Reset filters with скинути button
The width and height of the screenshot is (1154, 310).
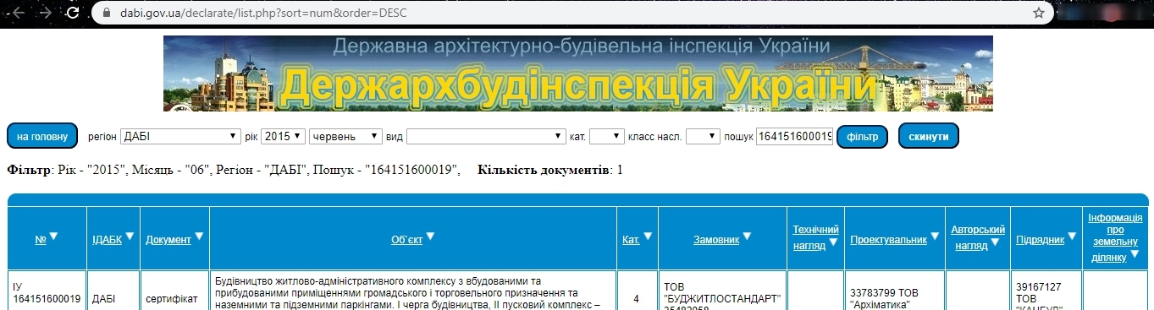[x=928, y=136]
